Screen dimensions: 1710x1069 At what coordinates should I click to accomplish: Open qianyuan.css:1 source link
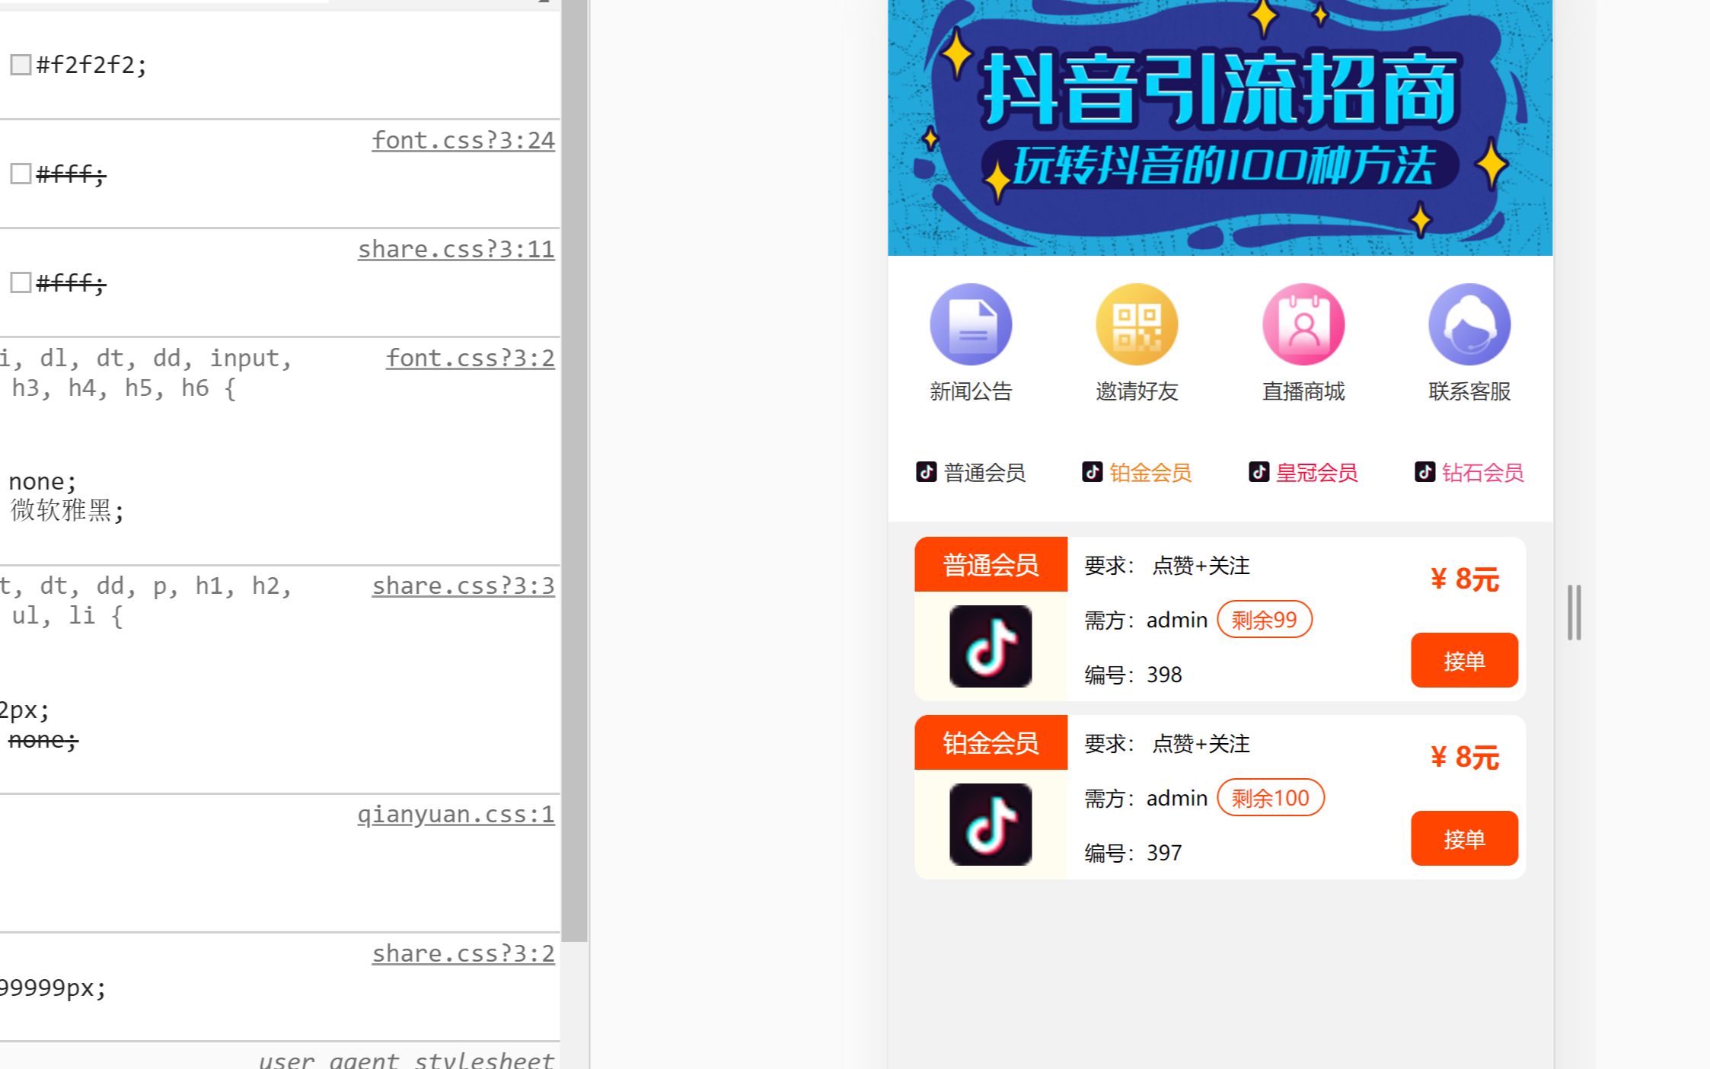click(455, 815)
